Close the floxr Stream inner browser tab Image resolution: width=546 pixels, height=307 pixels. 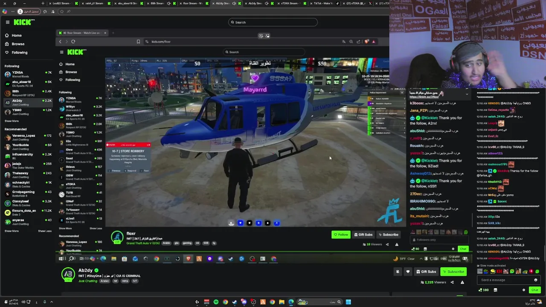(x=105, y=33)
